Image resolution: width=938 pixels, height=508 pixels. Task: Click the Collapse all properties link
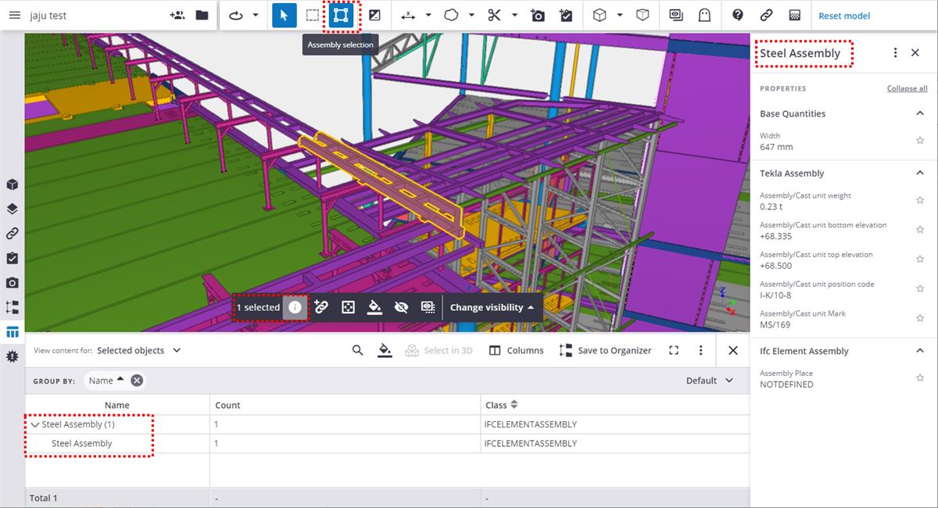907,88
